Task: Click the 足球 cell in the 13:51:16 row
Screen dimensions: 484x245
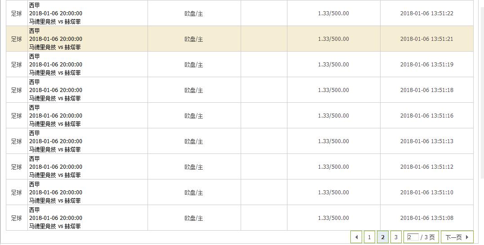Action: pos(17,116)
